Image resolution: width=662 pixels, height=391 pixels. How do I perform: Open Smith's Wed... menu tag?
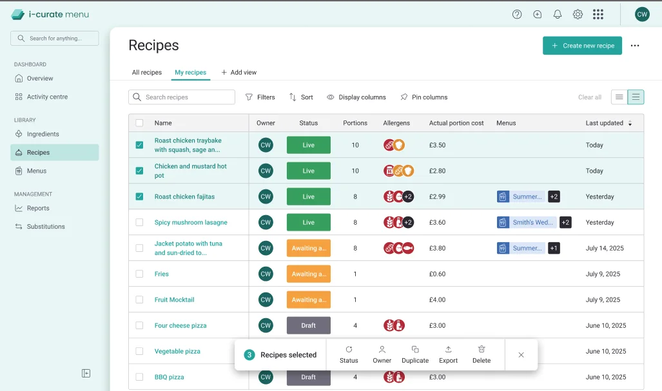click(x=527, y=222)
